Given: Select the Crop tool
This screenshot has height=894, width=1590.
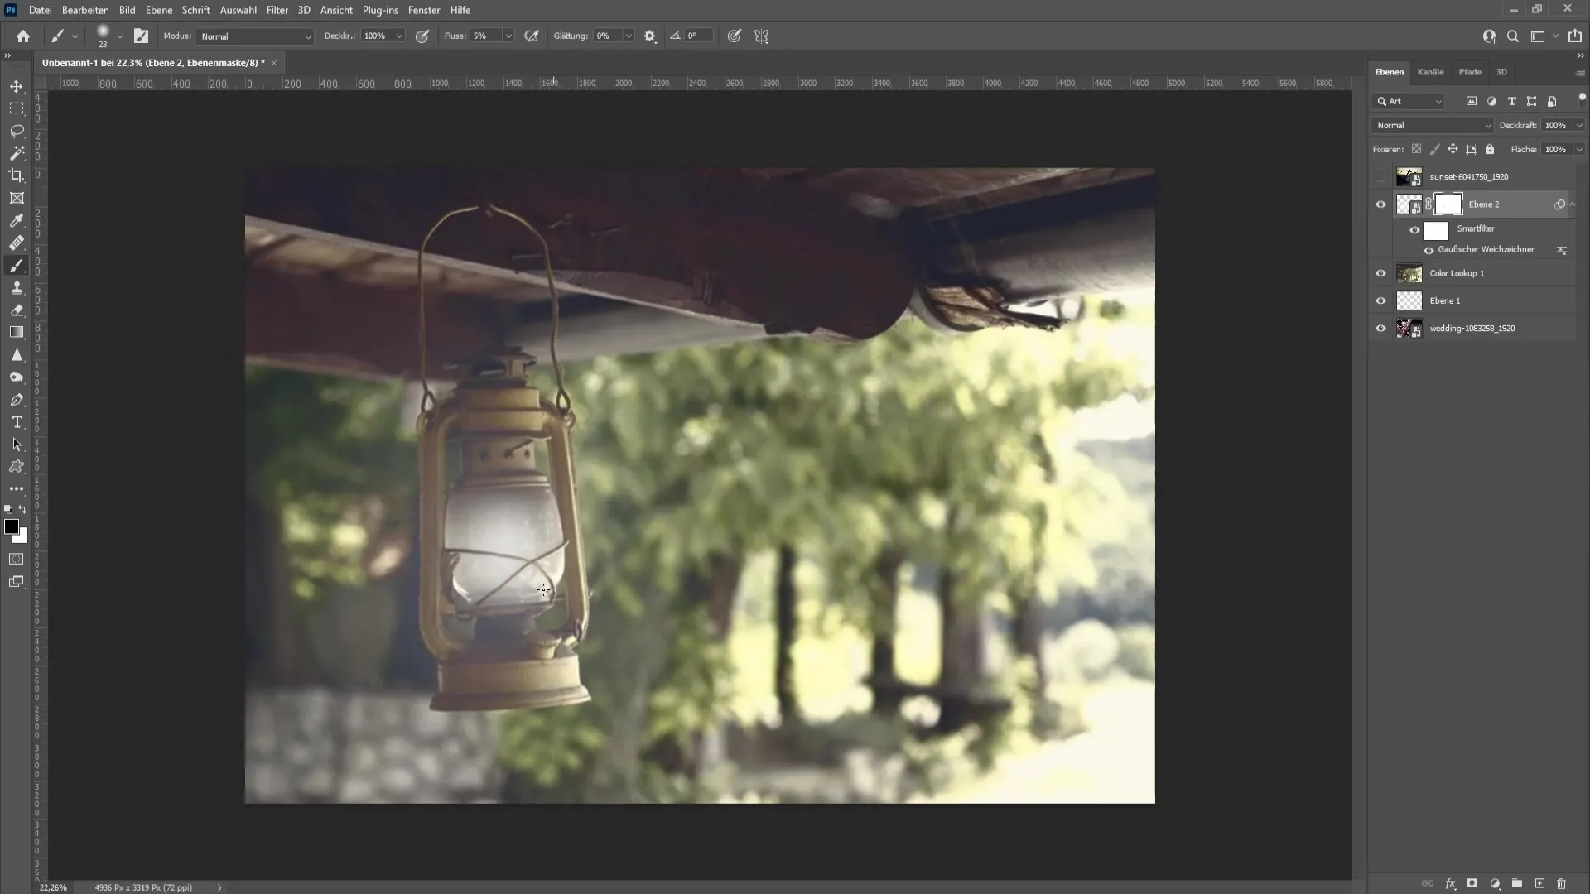Looking at the screenshot, I should pos(17,175).
